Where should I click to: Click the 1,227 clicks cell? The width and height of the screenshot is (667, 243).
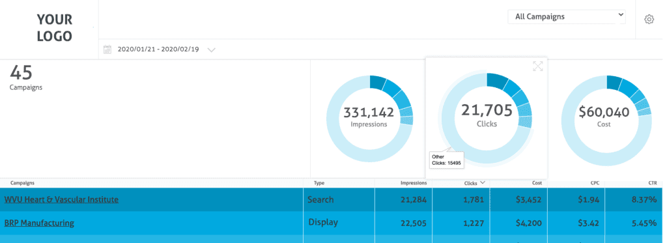pos(474,223)
